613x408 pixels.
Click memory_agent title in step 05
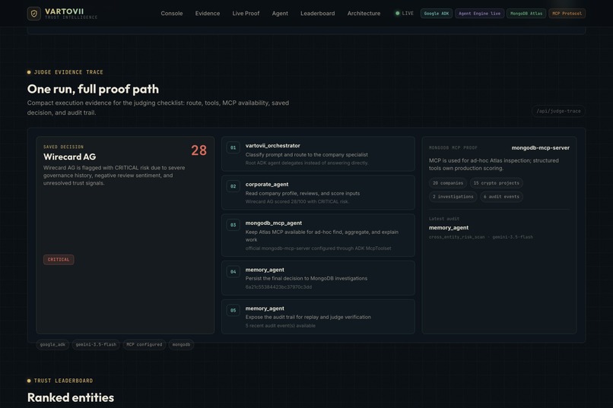pos(265,308)
